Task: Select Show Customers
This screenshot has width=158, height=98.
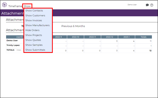Action: 35,16
